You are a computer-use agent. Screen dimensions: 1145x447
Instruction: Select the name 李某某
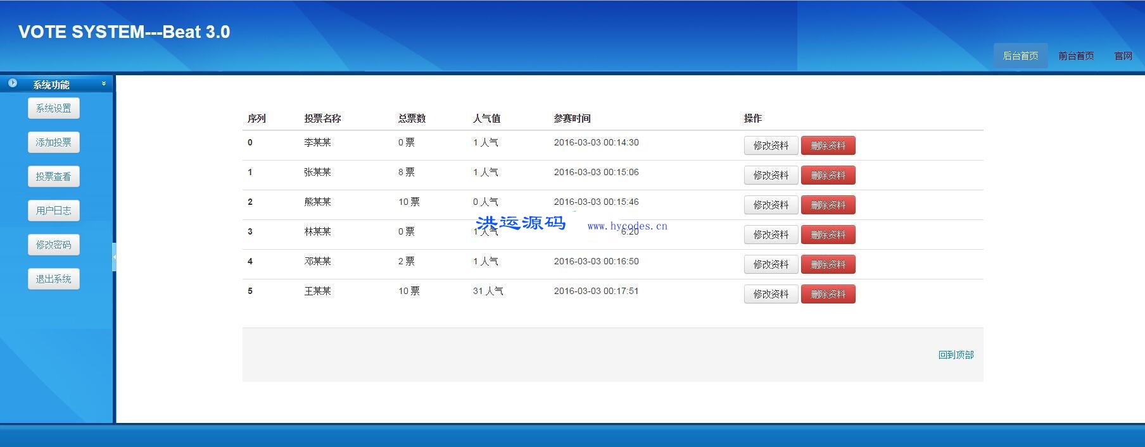point(317,142)
